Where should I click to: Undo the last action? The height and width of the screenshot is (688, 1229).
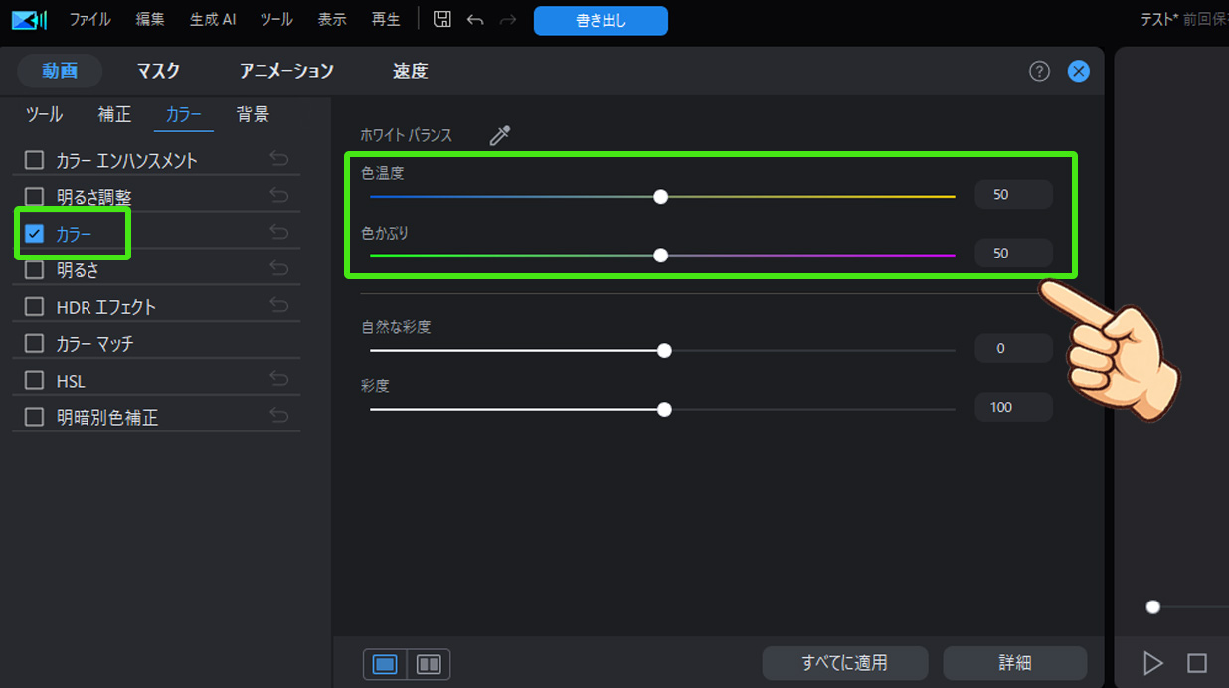[475, 18]
